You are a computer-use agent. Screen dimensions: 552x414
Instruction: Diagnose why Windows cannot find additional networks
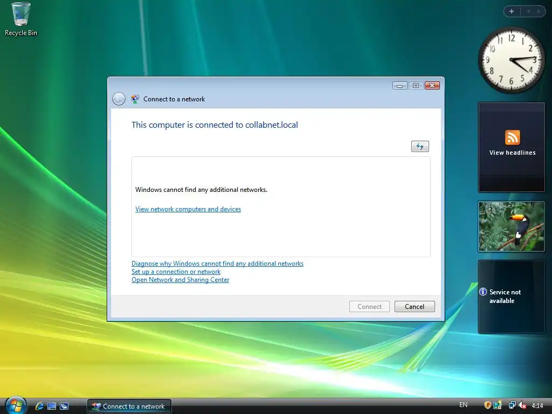point(217,263)
